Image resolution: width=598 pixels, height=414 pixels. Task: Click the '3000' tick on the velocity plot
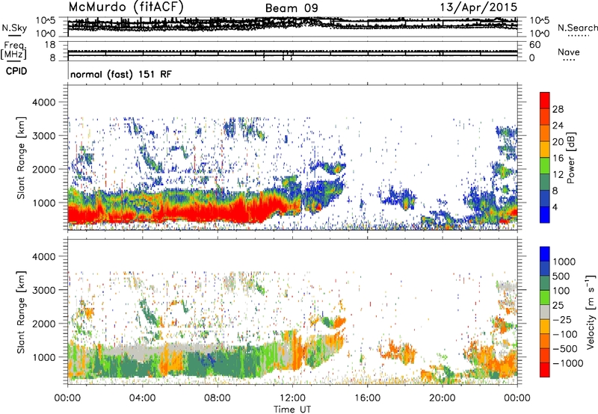tap(44, 290)
